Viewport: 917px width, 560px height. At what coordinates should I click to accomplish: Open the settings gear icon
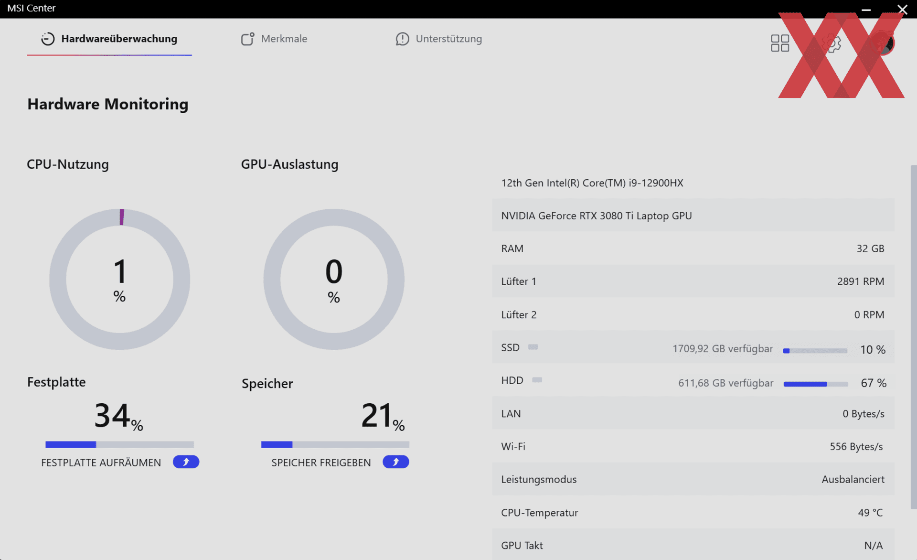tap(832, 43)
